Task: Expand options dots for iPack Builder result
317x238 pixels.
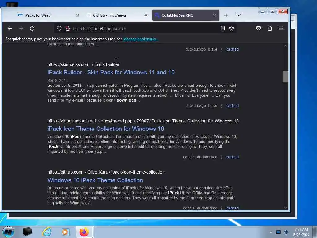Action: pos(222,106)
